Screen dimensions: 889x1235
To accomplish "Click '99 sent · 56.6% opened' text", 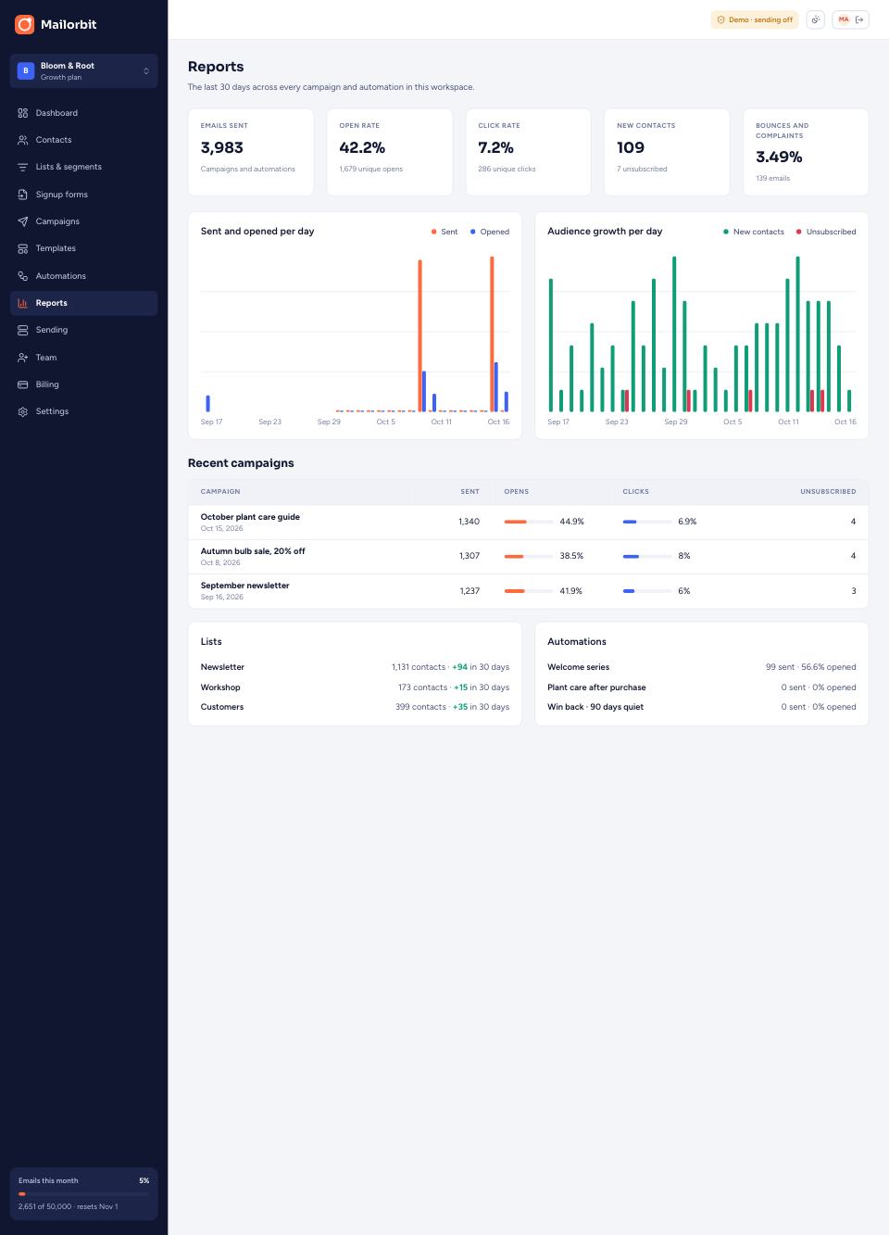I will (810, 667).
